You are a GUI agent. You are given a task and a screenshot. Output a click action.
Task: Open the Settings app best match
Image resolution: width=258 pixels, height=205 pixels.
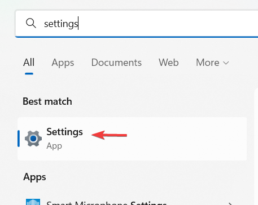[x=132, y=139]
